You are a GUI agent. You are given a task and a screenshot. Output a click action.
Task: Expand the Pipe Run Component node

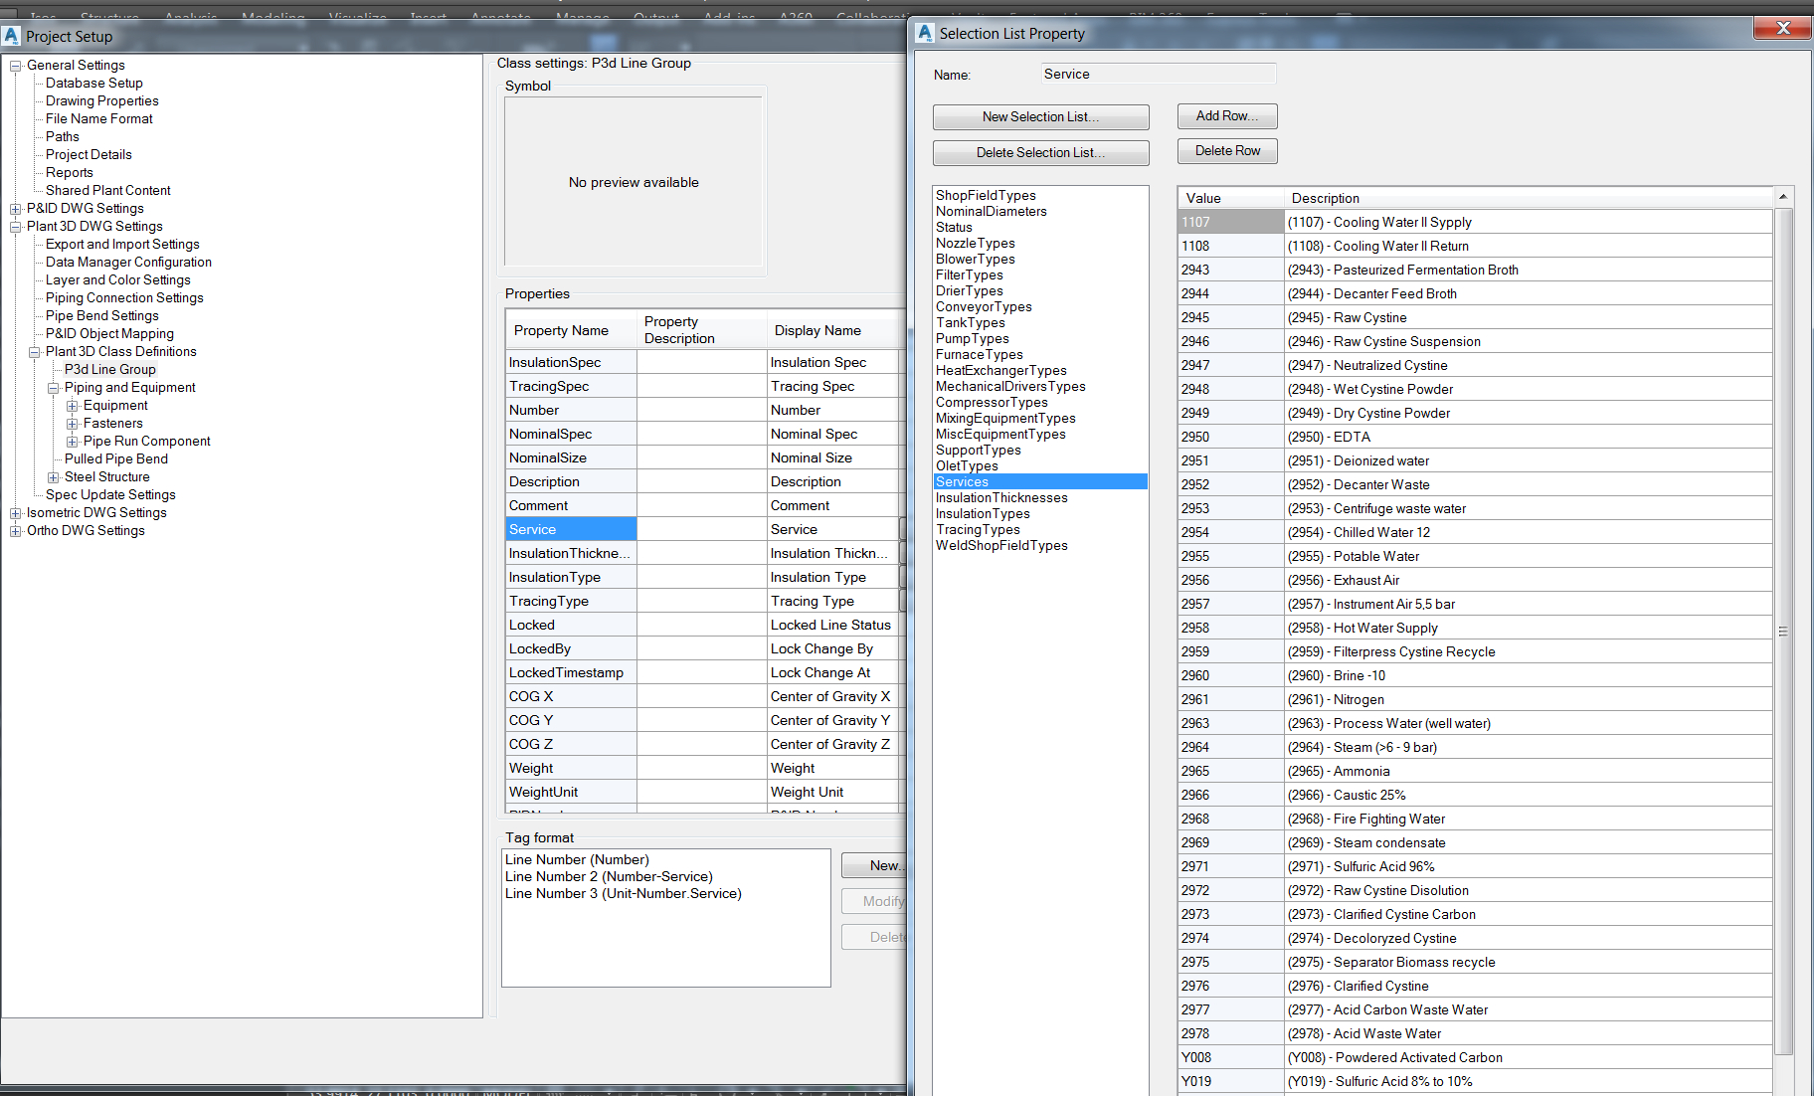pyautogui.click(x=73, y=442)
